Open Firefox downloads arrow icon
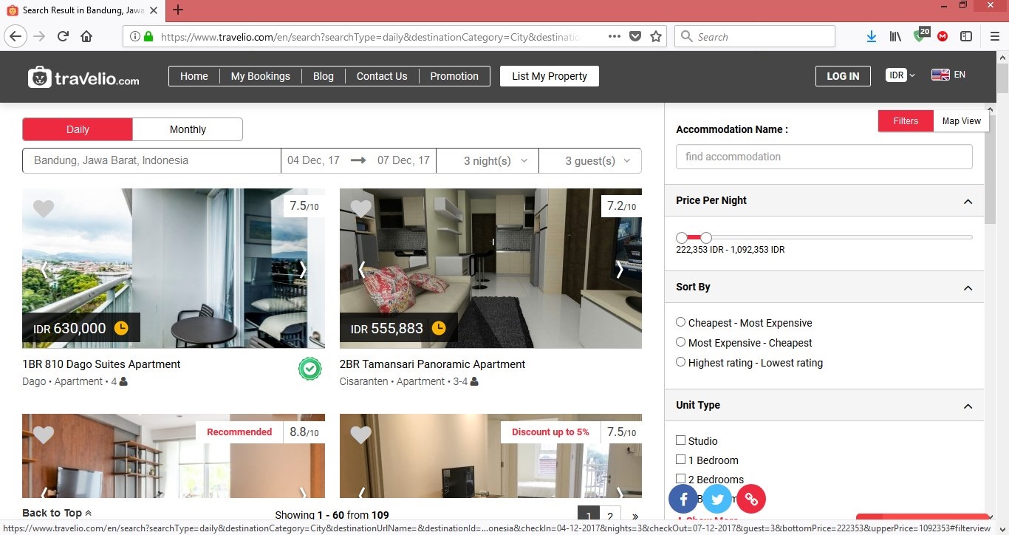Viewport: 1009px width, 535px height. point(872,36)
